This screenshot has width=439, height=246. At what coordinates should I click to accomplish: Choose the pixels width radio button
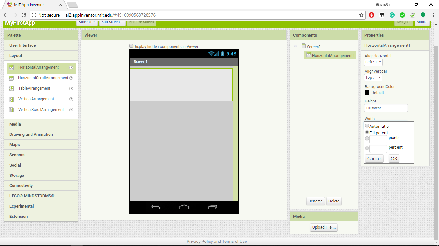click(367, 139)
